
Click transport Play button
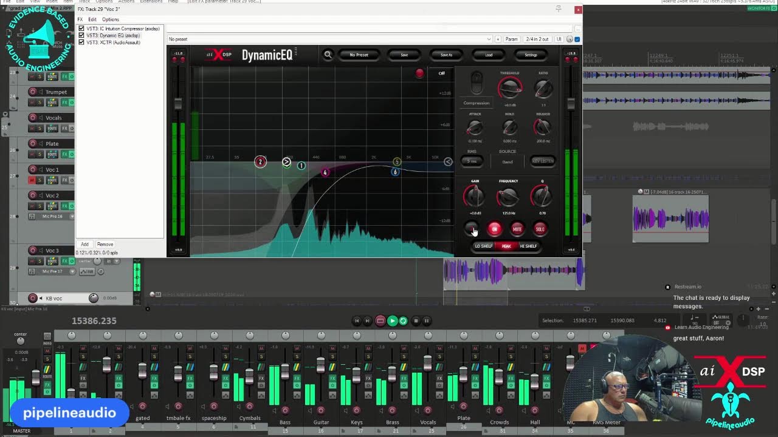(x=392, y=320)
